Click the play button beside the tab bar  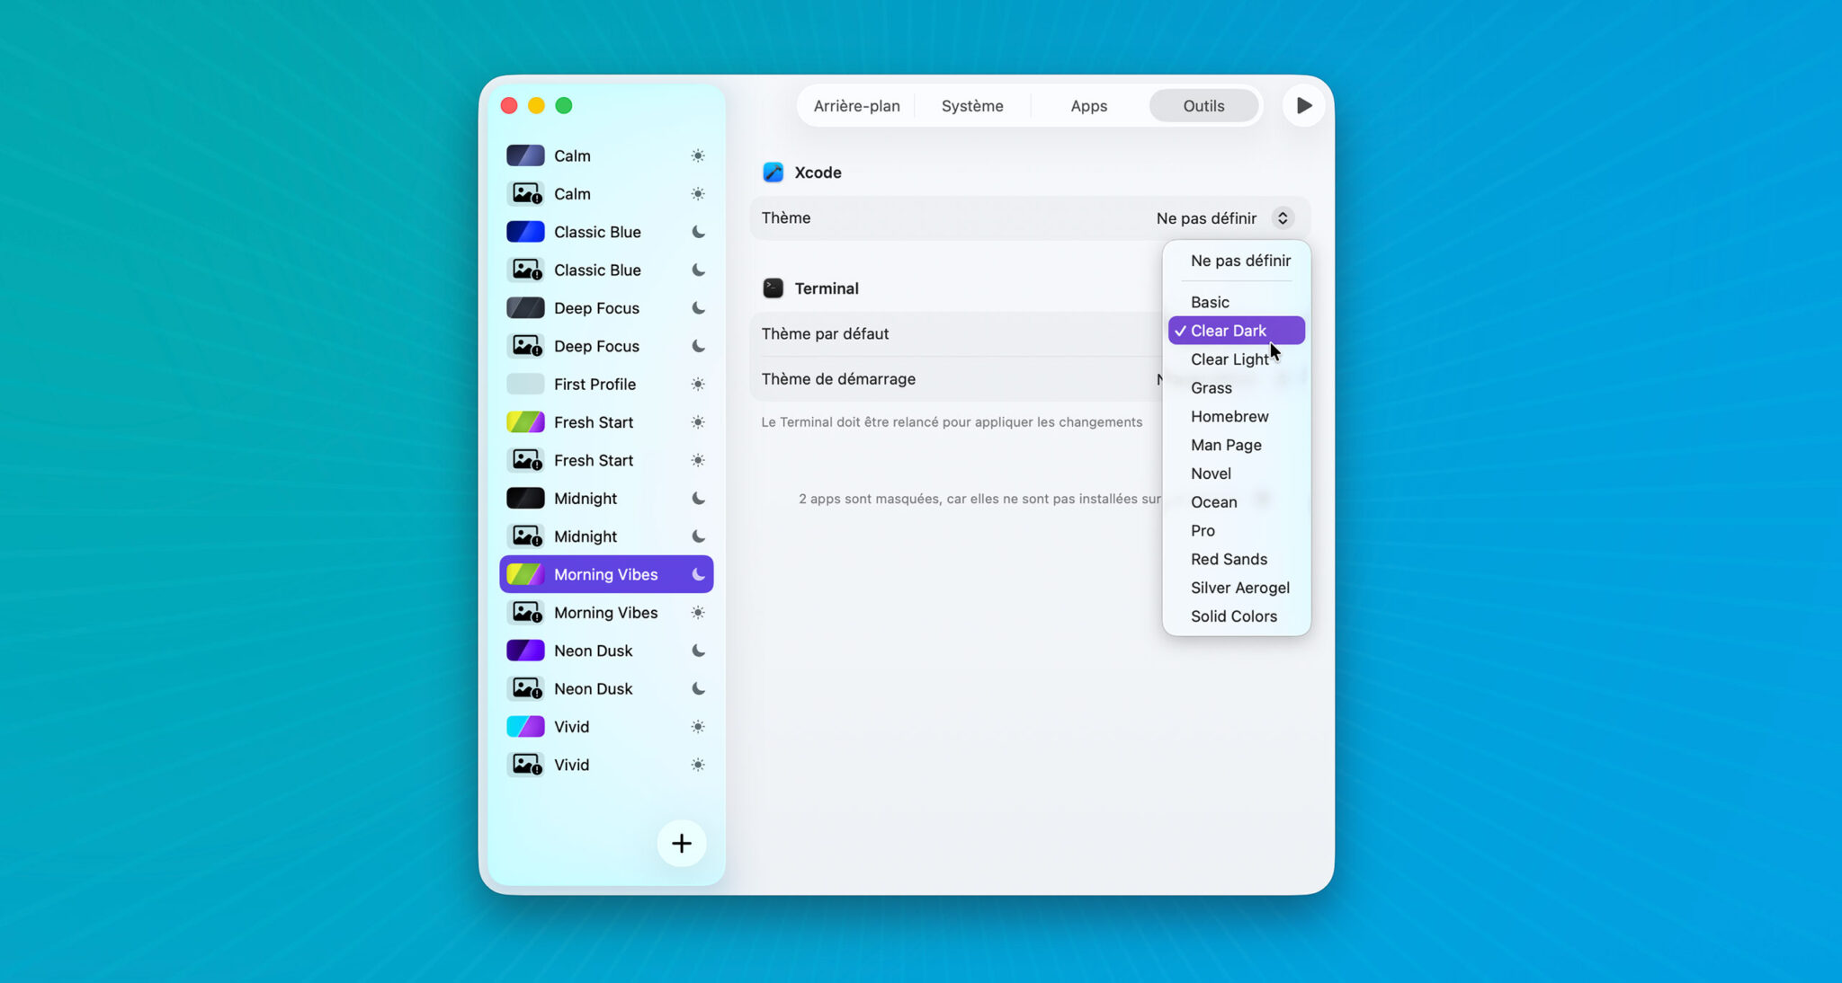(1301, 105)
